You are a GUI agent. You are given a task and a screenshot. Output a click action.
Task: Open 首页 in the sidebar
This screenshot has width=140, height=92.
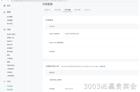(9, 6)
